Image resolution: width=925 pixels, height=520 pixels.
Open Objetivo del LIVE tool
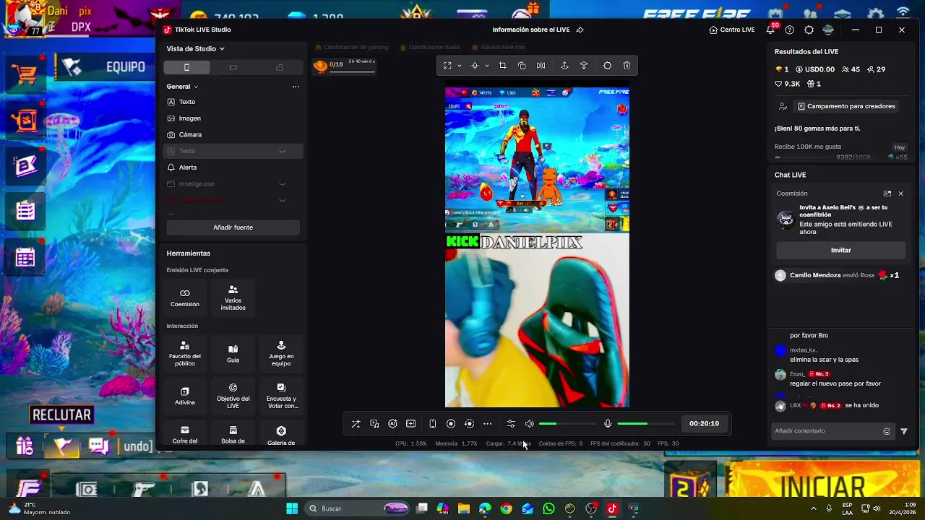[x=233, y=396]
